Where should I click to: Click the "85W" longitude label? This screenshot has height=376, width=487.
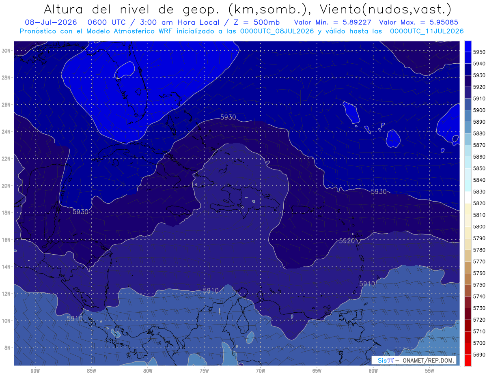tap(91, 371)
